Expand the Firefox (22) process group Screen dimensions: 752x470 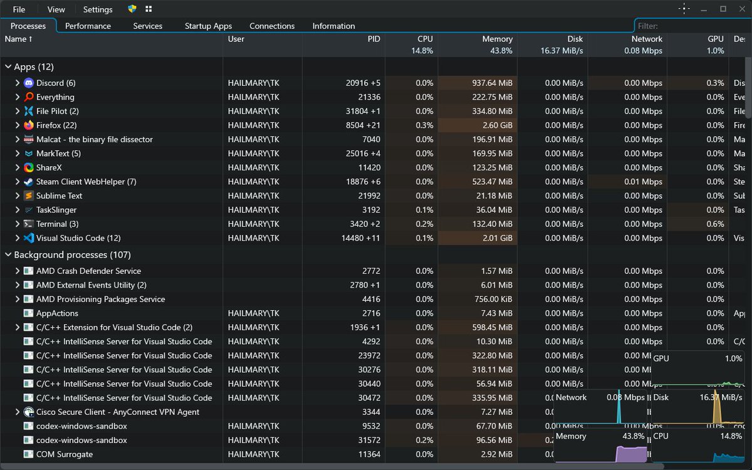tap(18, 125)
